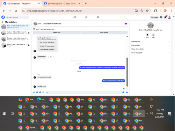175x131 pixels.
Task: Open Chrome profile avatar icon
Action: point(165,11)
